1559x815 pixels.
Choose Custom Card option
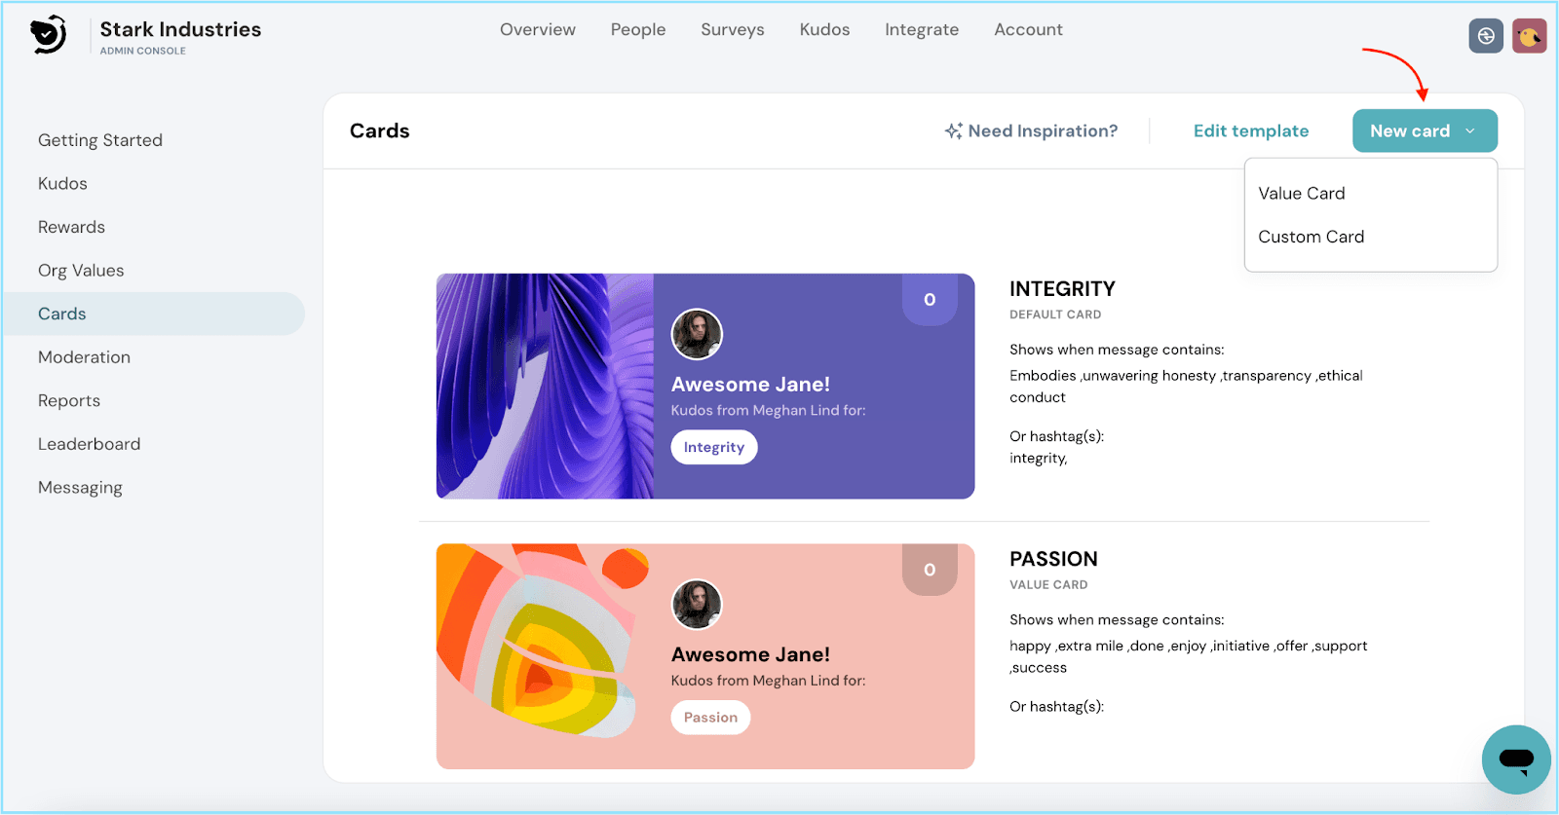tap(1312, 237)
